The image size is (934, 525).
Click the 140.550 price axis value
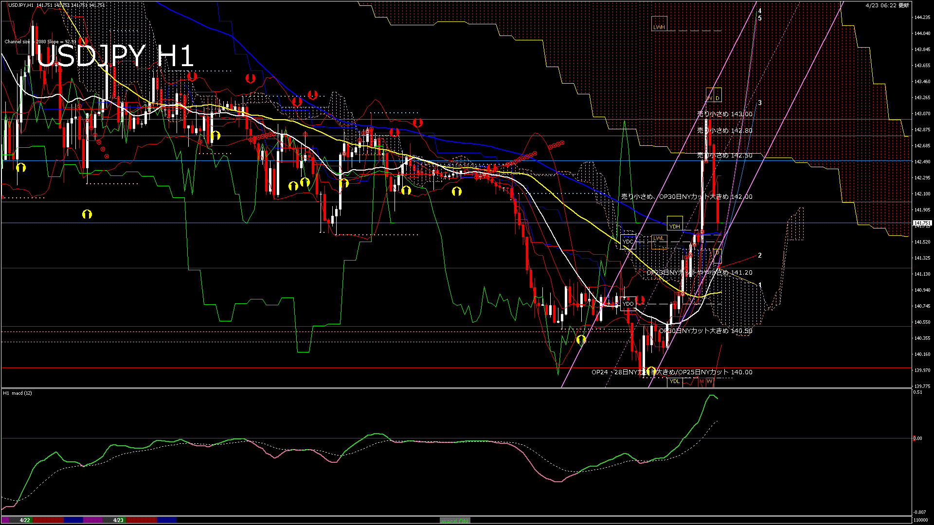pyautogui.click(x=922, y=322)
